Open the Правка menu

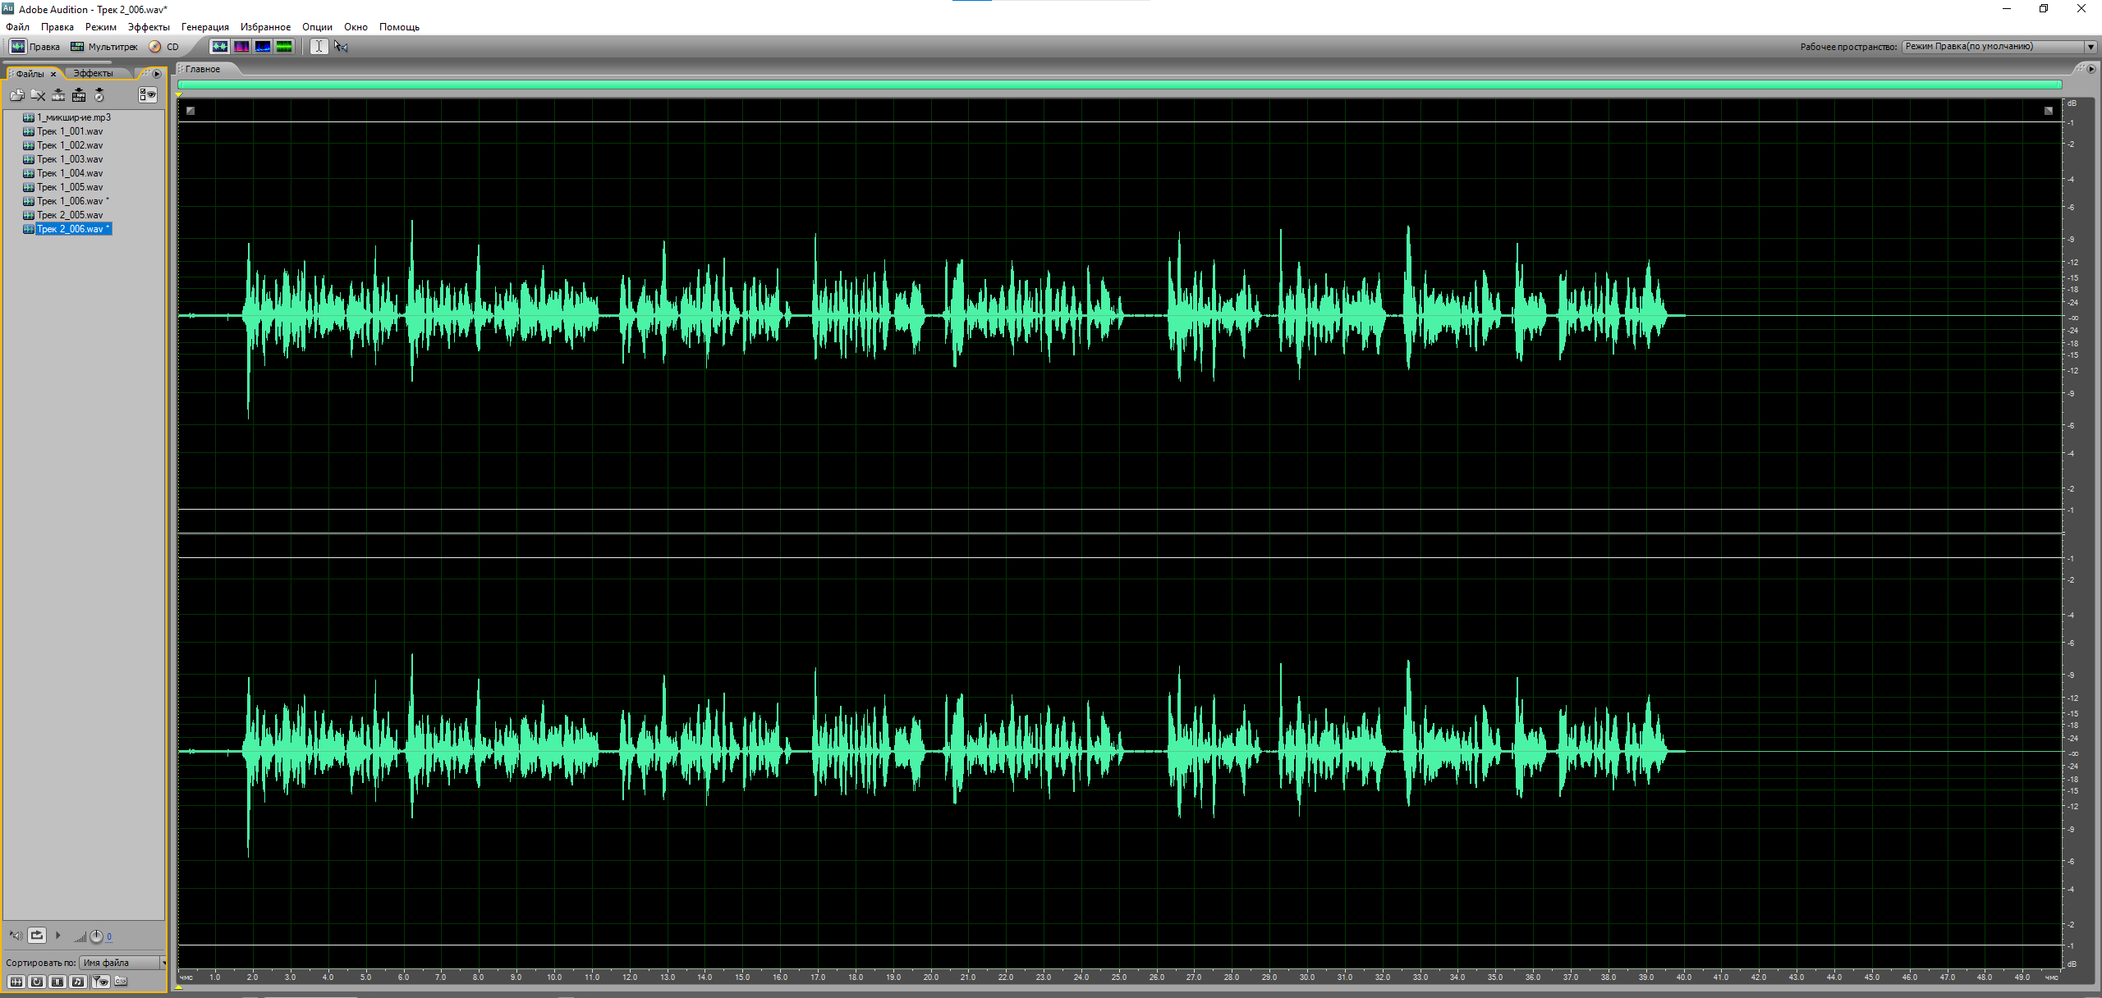pos(57,27)
